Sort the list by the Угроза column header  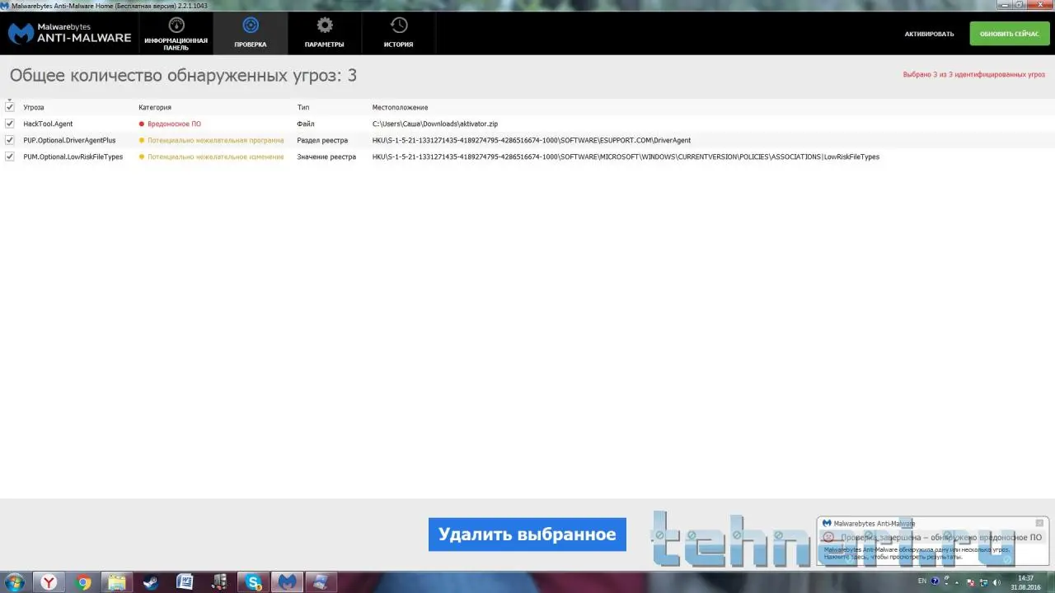[x=34, y=108]
